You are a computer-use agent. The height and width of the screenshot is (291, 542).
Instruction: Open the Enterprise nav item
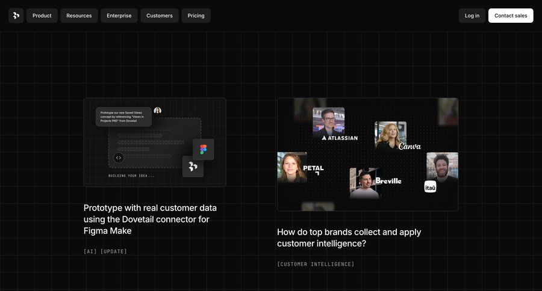(x=119, y=16)
